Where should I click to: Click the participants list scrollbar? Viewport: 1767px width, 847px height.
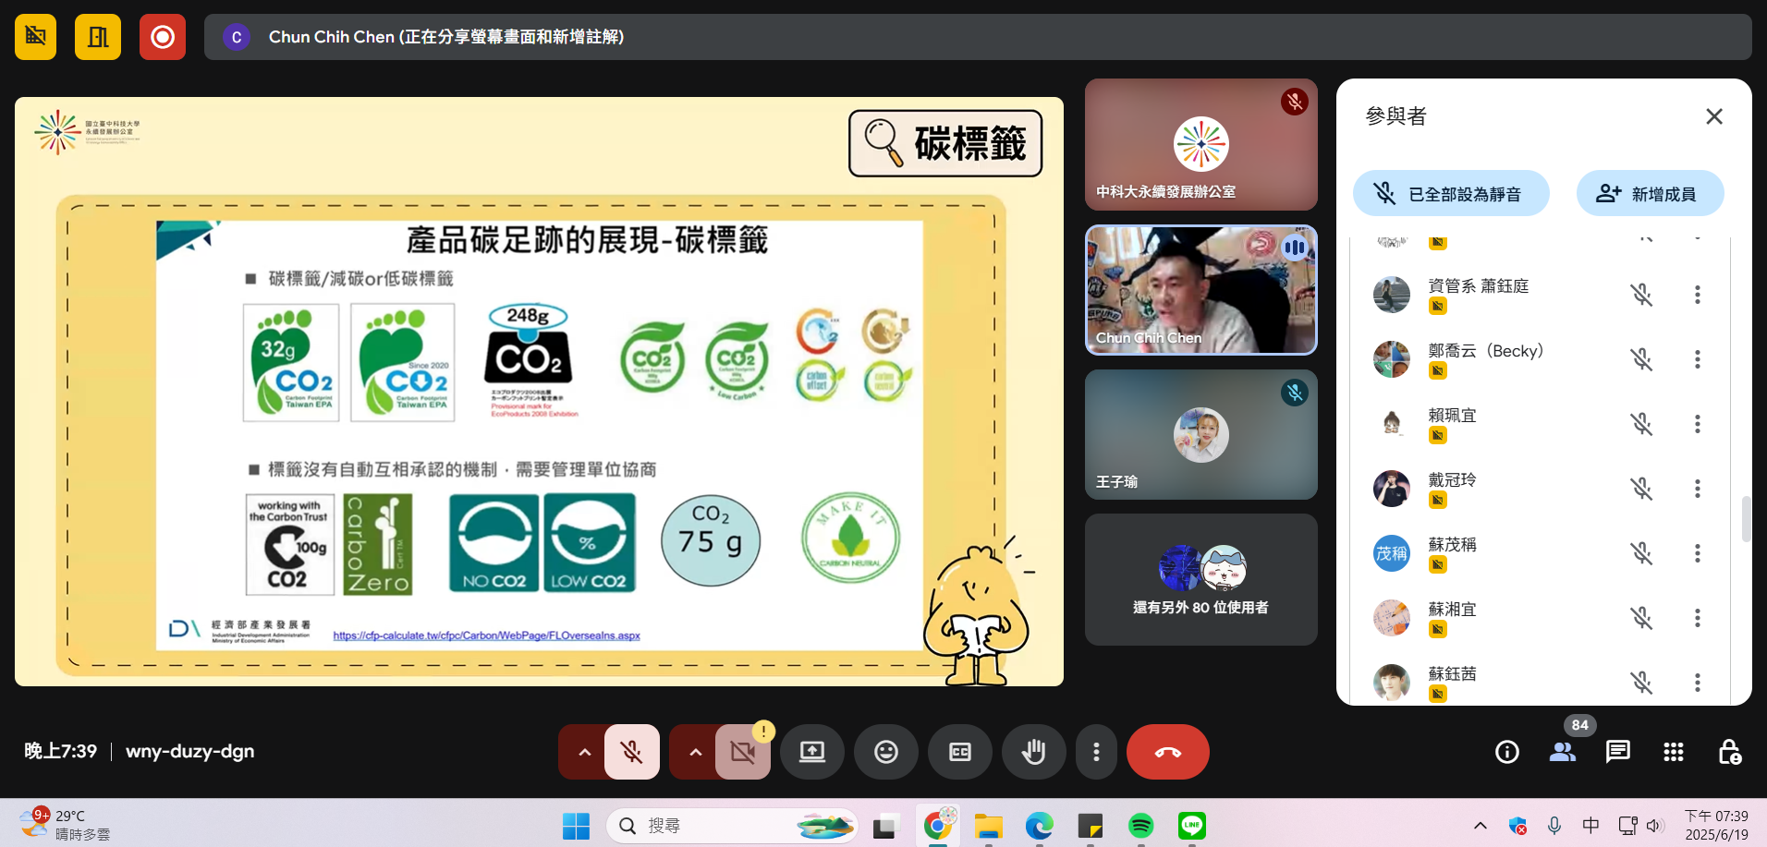(1745, 519)
